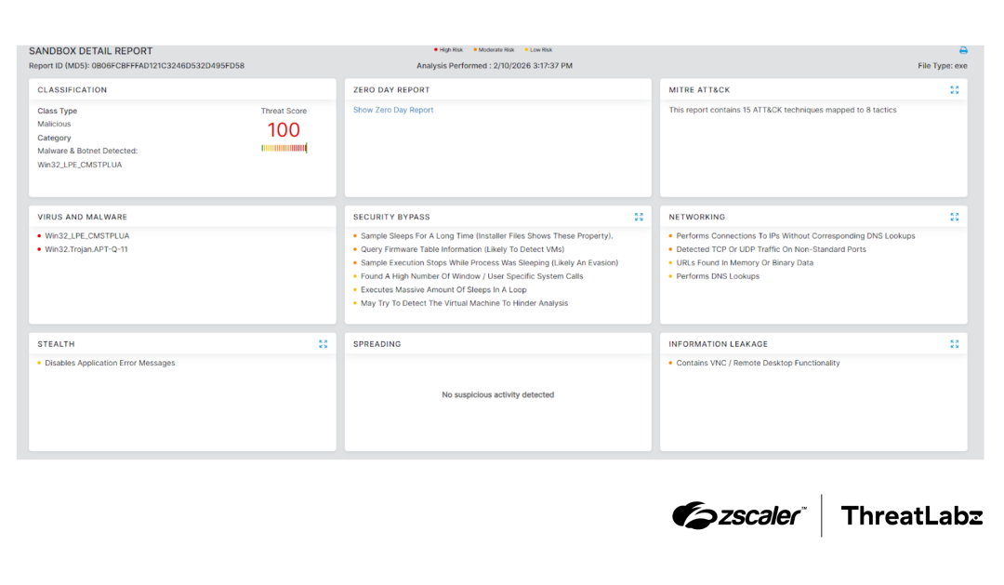1004x585 pixels.
Task: Expand the Information Leakage panel
Action: tap(954, 344)
